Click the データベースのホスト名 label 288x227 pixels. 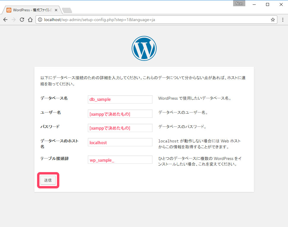point(59,144)
